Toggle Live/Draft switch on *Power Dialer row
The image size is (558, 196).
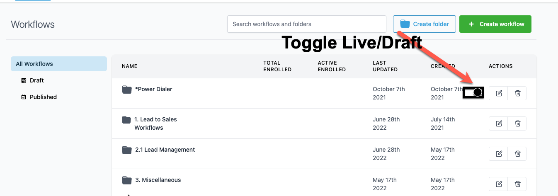(473, 92)
